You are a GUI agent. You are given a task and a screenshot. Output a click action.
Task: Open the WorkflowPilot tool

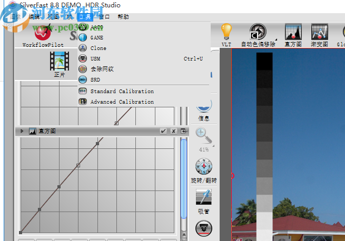click(x=43, y=35)
